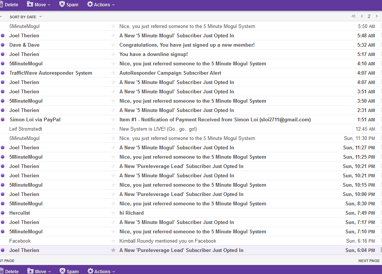
Task: Mark selected as Spam in top toolbar
Action: 69,4
